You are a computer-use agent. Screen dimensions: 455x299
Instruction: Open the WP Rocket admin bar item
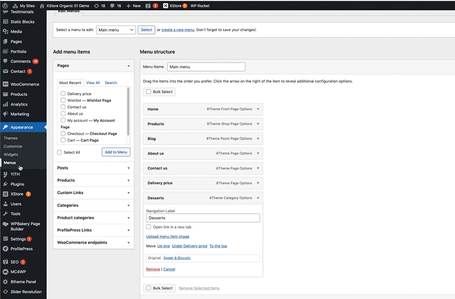pyautogui.click(x=200, y=6)
